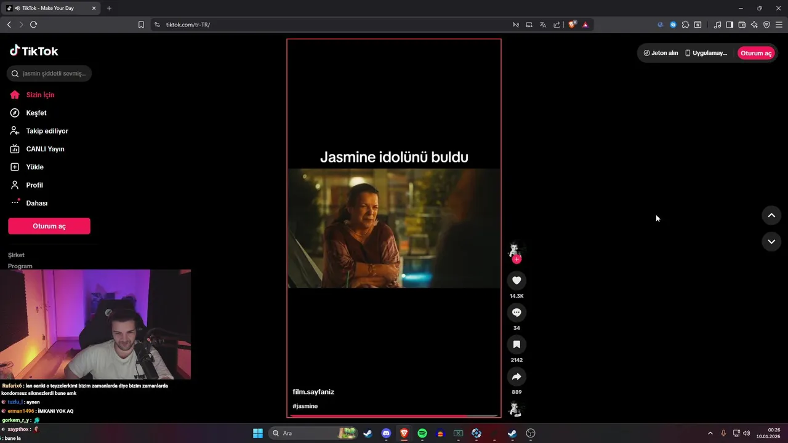Open Brave Rewards triangle icon
The width and height of the screenshot is (788, 443).
click(585, 25)
